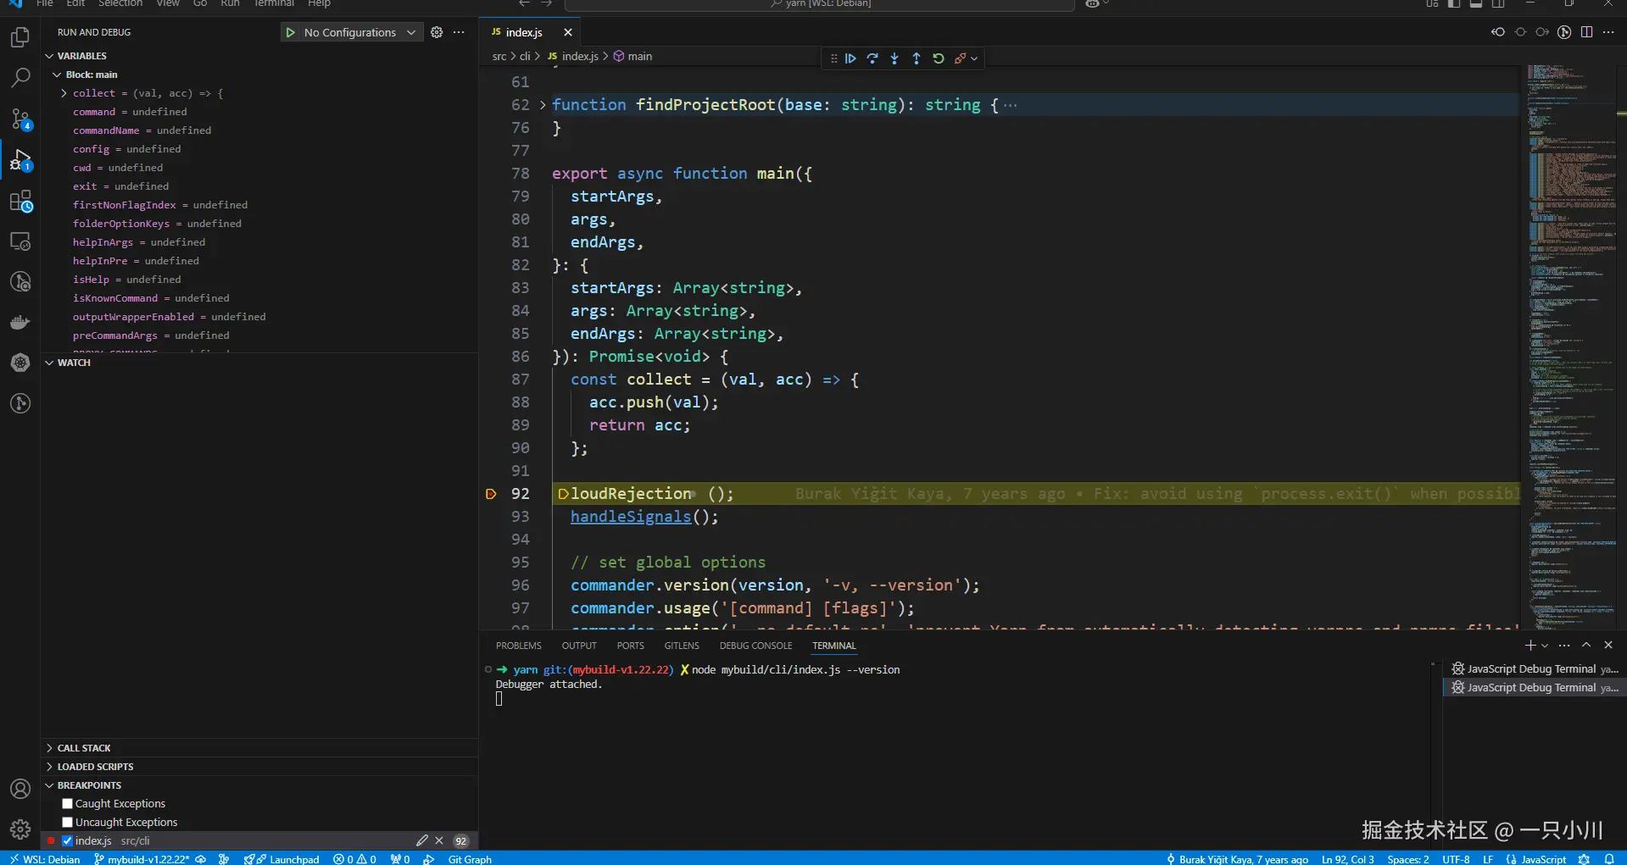Image resolution: width=1627 pixels, height=865 pixels.
Task: Click the Step Out debug arrow
Action: 917,58
